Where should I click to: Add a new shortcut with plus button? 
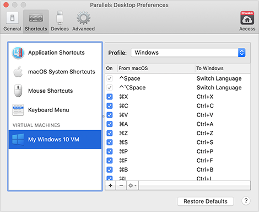[110, 185]
